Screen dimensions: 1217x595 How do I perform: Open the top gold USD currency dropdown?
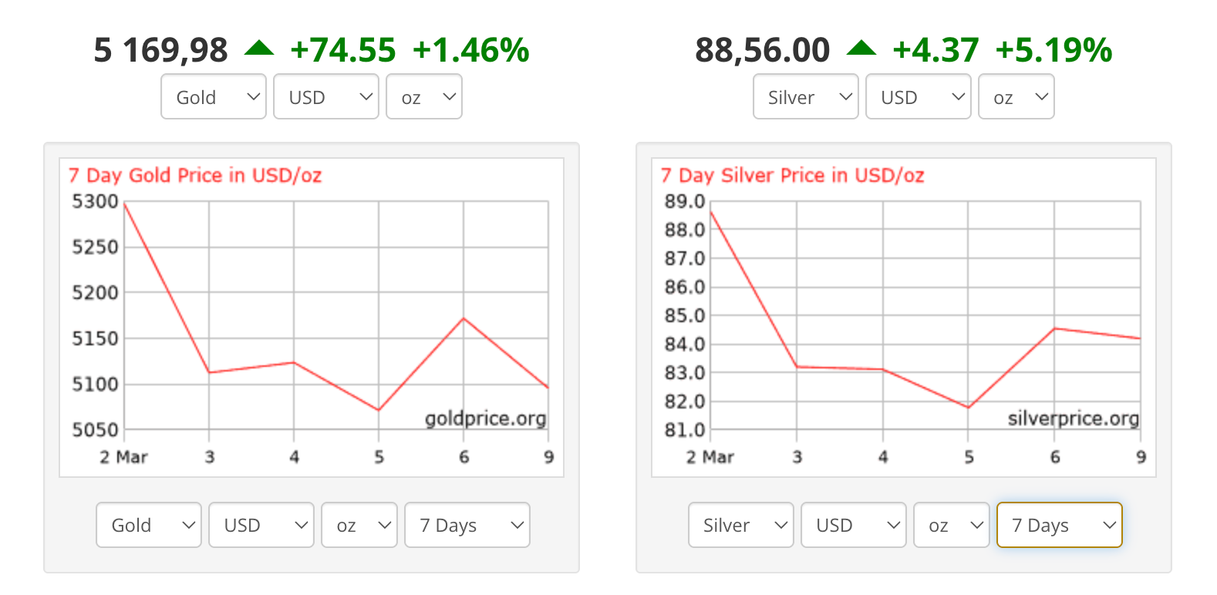pos(326,97)
